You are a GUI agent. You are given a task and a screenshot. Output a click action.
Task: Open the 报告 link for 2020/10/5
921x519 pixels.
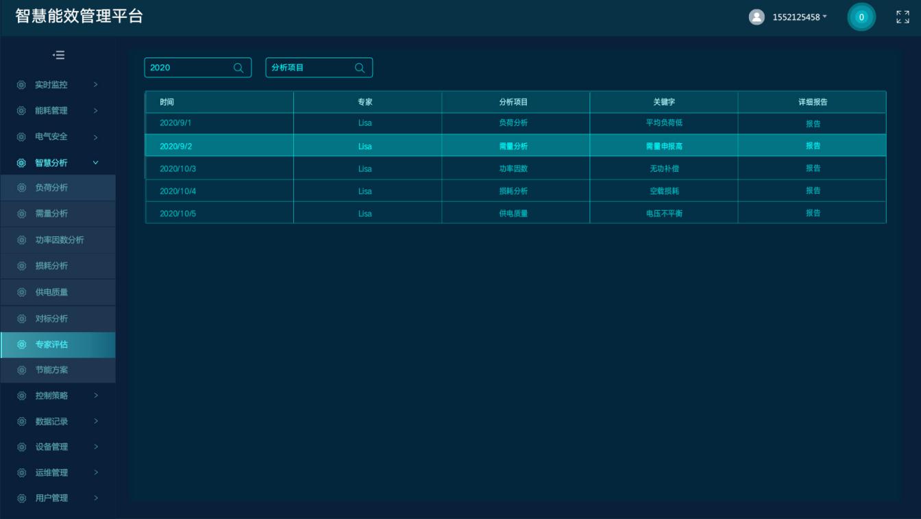pyautogui.click(x=813, y=214)
